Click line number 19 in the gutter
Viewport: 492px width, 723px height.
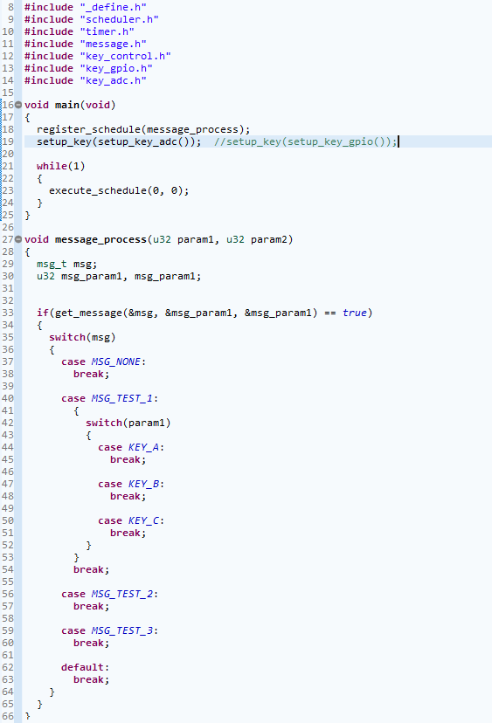tap(8, 141)
